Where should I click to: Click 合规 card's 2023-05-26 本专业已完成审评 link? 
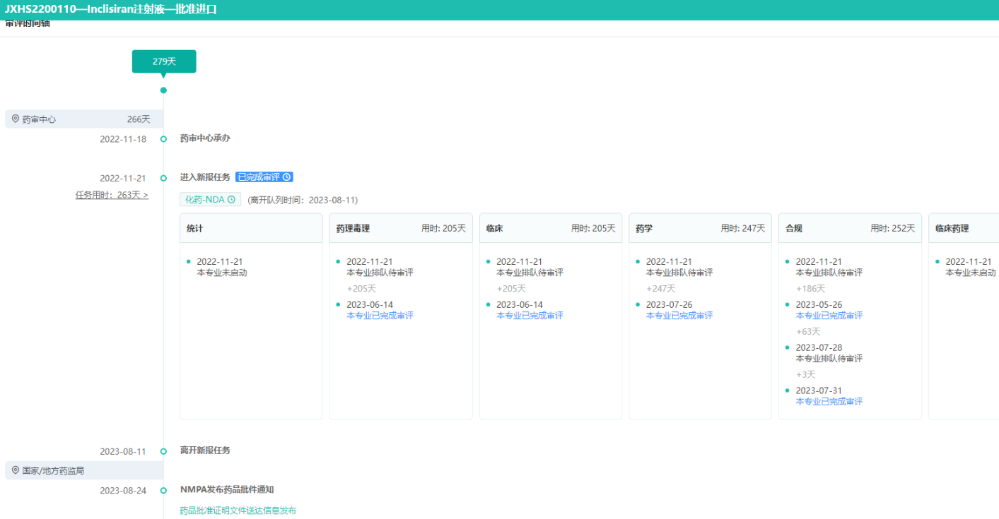829,316
